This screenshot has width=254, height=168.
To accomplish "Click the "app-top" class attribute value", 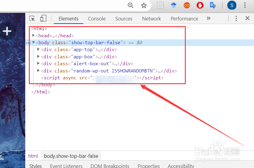I will (x=83, y=50).
